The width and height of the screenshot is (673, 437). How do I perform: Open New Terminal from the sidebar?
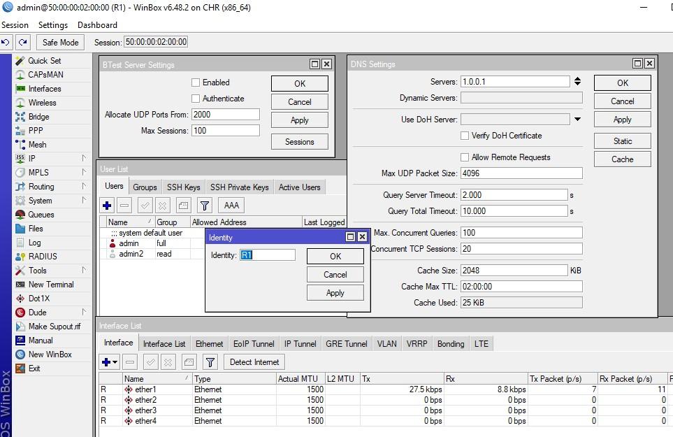pos(50,285)
